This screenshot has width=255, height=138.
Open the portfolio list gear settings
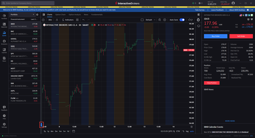coord(37,15)
